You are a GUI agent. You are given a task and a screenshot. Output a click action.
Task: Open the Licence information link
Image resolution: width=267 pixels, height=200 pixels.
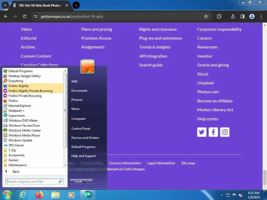(125, 163)
